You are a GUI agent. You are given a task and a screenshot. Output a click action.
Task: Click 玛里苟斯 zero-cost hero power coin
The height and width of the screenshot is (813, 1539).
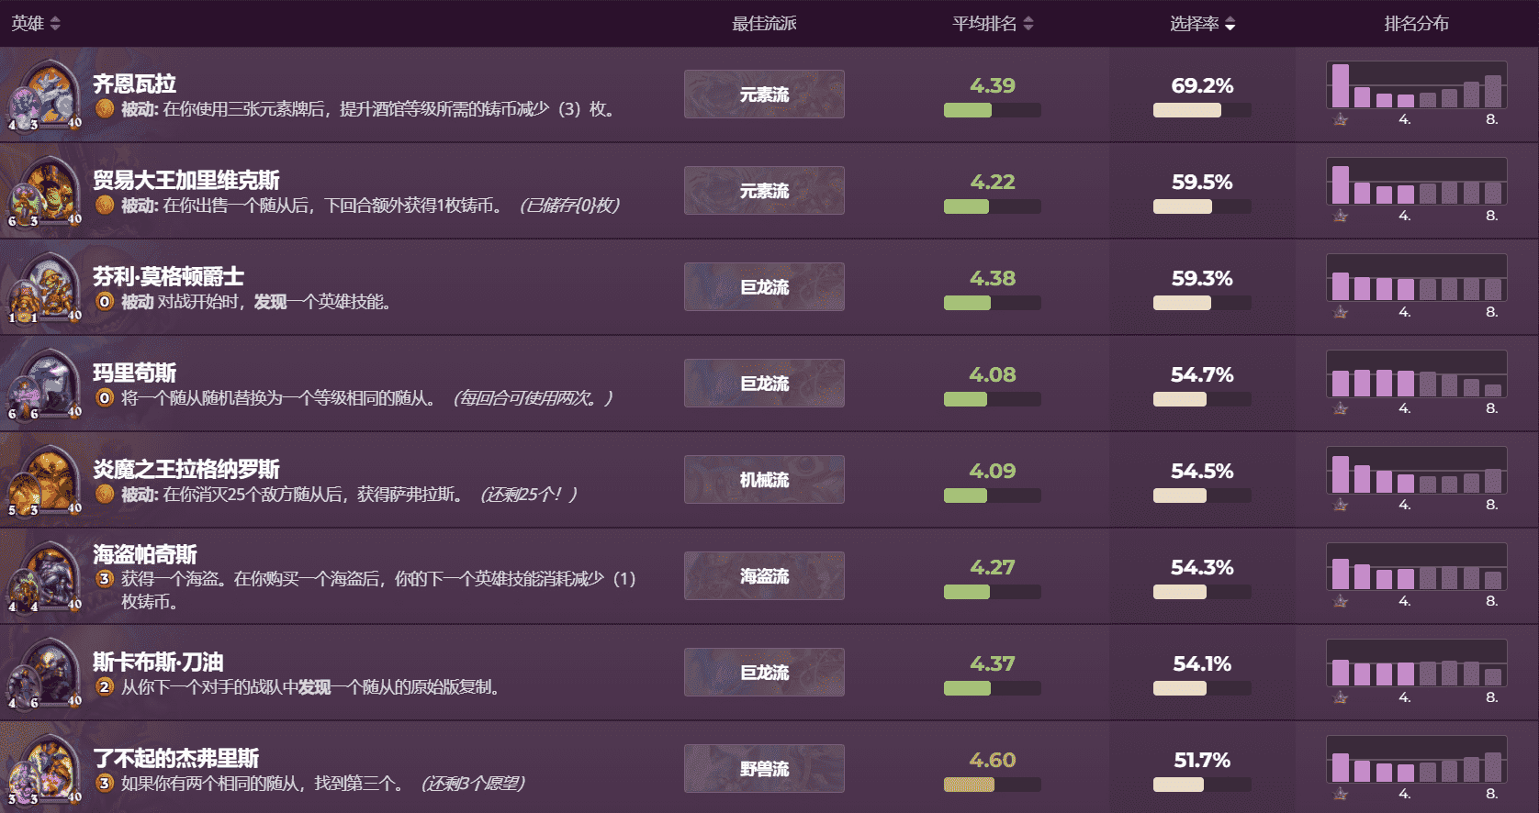pyautogui.click(x=105, y=397)
